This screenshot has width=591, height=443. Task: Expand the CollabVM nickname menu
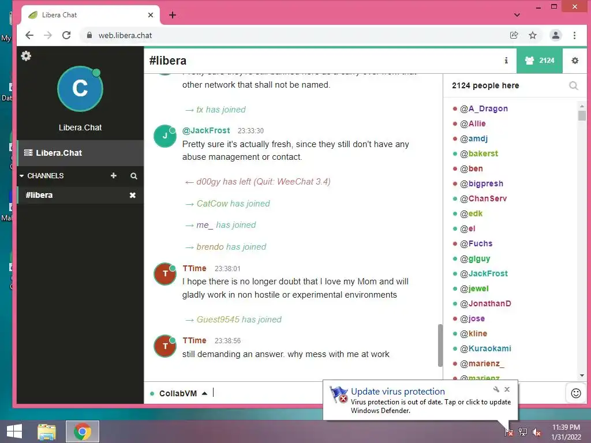204,393
